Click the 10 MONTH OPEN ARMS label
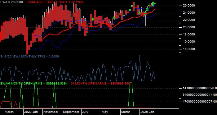 tap(101, 84)
